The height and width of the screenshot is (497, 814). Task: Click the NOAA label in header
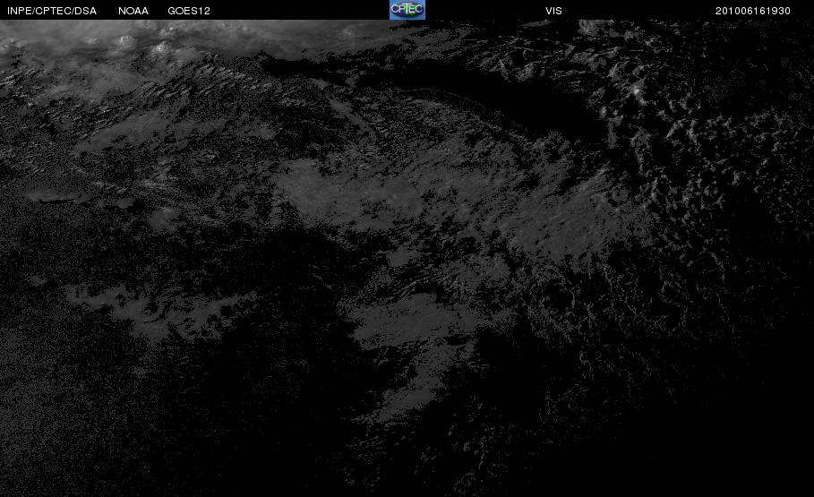(133, 11)
